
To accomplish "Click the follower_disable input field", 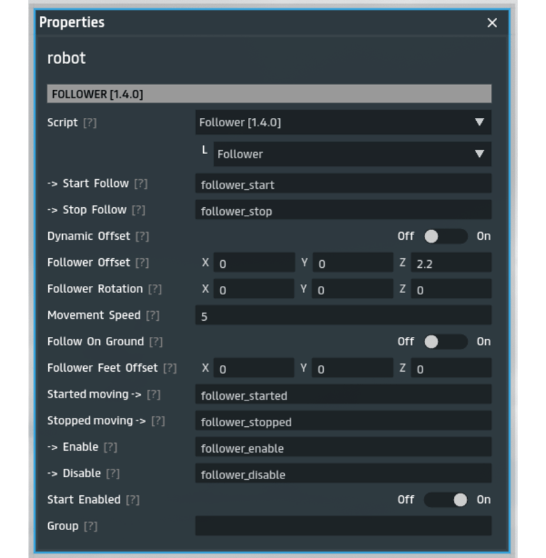I will (343, 474).
